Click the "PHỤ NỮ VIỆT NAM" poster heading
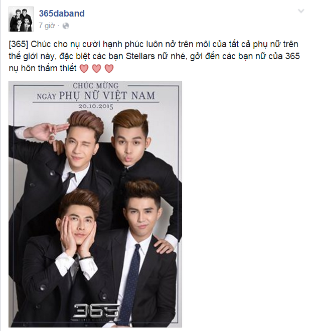This screenshot has width=311, height=331. (x=107, y=96)
